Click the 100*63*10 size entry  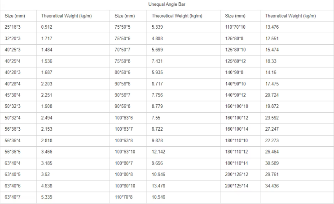tap(125, 152)
